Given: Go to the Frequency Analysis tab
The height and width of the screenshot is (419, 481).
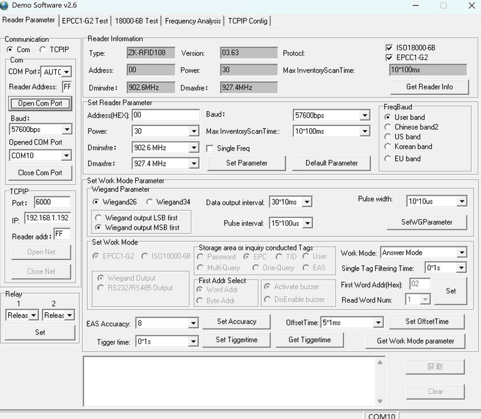Looking at the screenshot, I should pyautogui.click(x=193, y=21).
